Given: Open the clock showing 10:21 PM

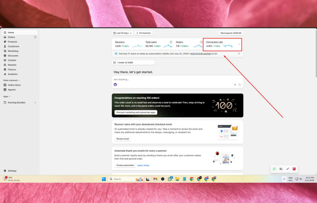Looking at the screenshot, I should (x=309, y=179).
